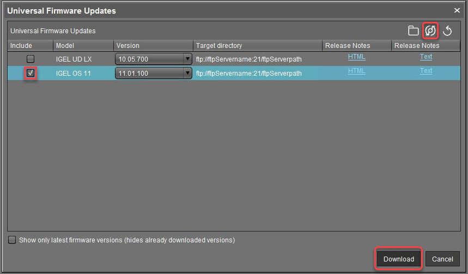468x274 pixels.
Task: Uncheck the Include box for IGEL OS 11
Action: point(31,73)
